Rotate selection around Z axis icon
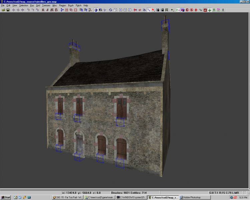 tap(37, 10)
